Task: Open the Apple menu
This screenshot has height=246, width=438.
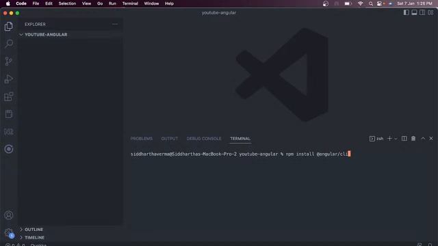Action: 8,3
